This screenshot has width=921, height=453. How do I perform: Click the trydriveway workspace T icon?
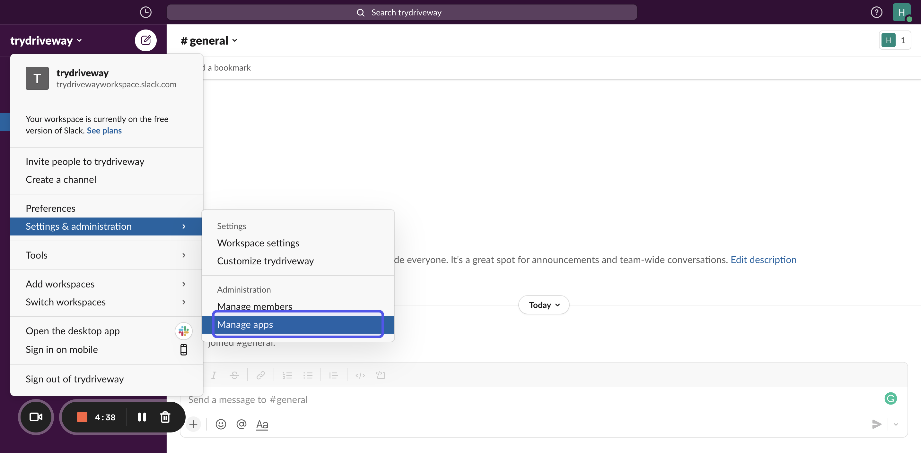[x=37, y=78]
